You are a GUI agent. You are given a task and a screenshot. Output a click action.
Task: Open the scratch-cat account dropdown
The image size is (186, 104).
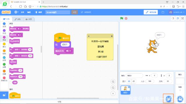point(176,12)
